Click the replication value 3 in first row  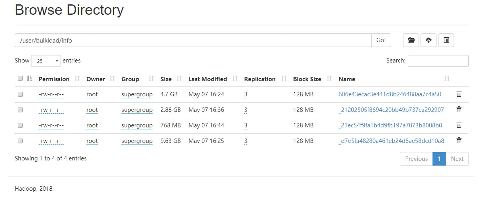point(246,95)
